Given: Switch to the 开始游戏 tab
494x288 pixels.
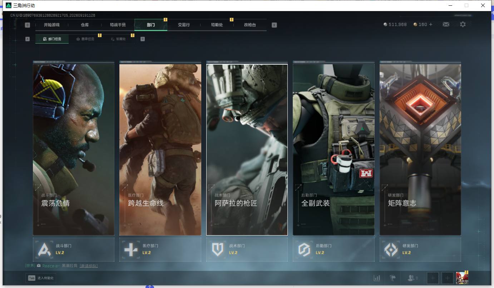Looking at the screenshot, I should click(x=51, y=25).
